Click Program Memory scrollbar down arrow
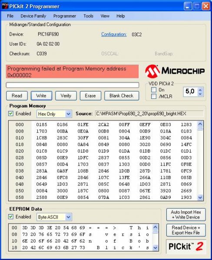The width and height of the screenshot is (212, 260). pyautogui.click(x=200, y=197)
